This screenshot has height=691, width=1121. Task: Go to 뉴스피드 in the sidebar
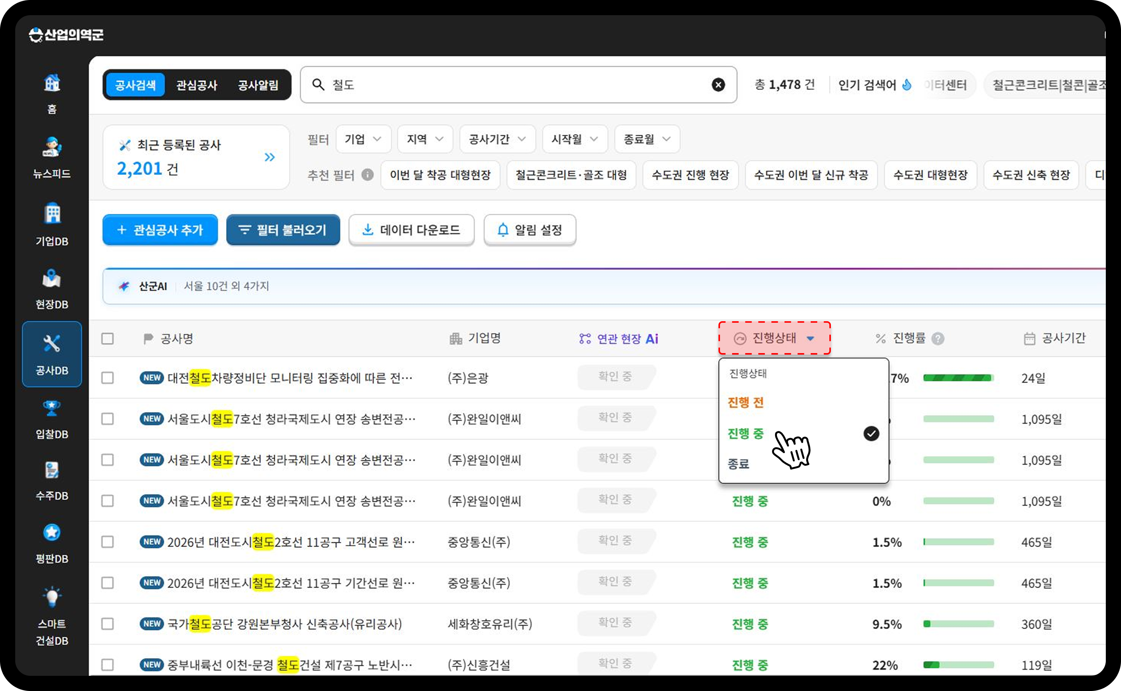point(52,147)
